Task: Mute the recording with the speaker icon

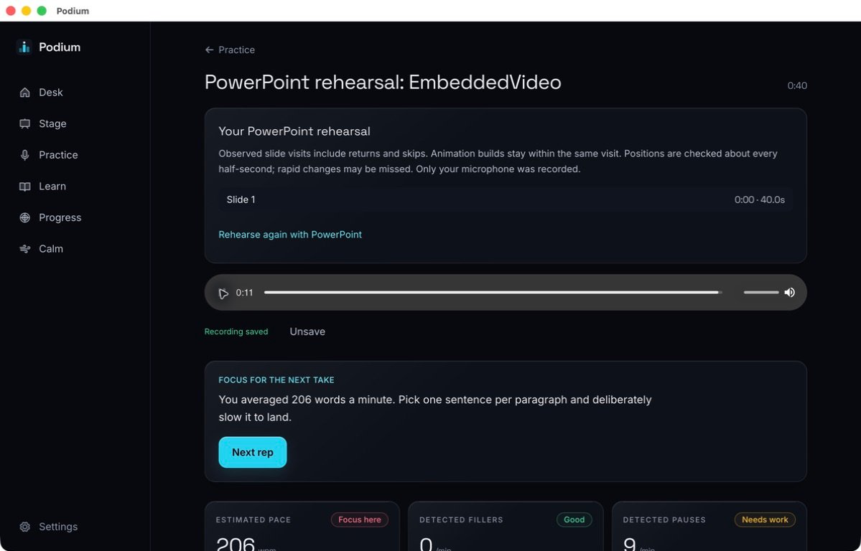Action: [x=790, y=293]
